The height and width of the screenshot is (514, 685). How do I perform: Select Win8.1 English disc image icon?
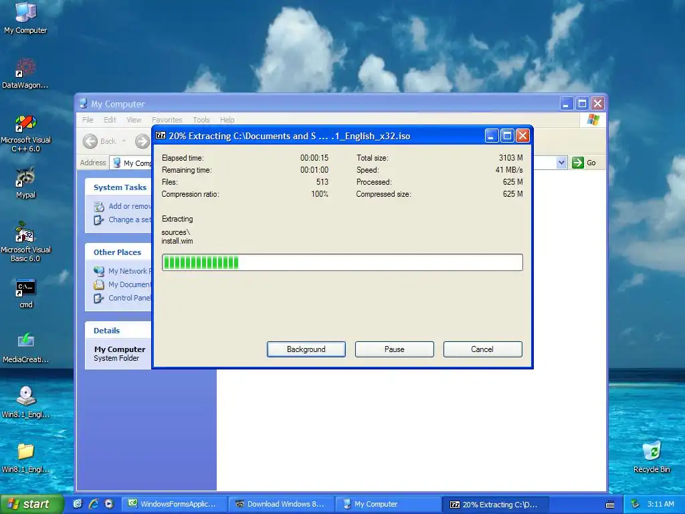click(25, 402)
